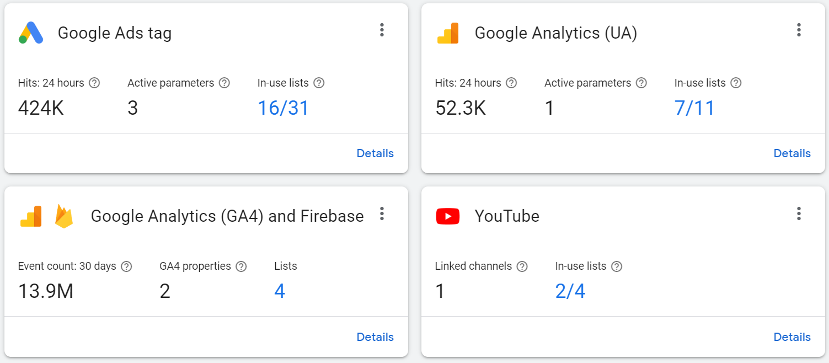Show help for Google Ads tag In-use lists
Screen dimensions: 829x363
pos(319,83)
